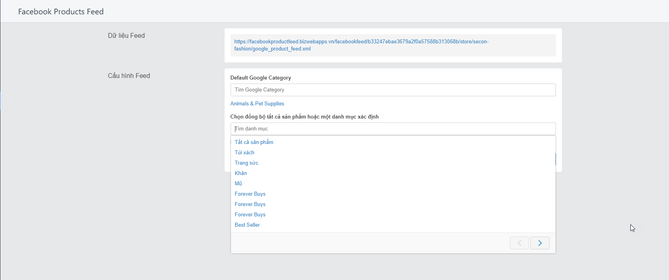Open the feed XML URL link
Image resolution: width=669 pixels, height=280 pixels.
361,45
